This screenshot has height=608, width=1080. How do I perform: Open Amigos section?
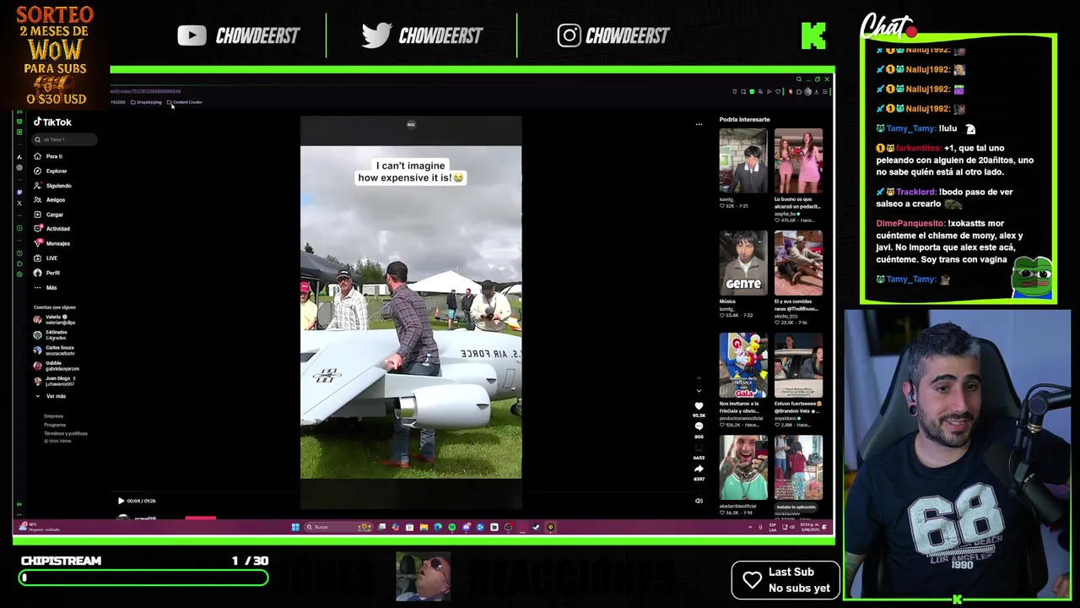tap(50, 199)
